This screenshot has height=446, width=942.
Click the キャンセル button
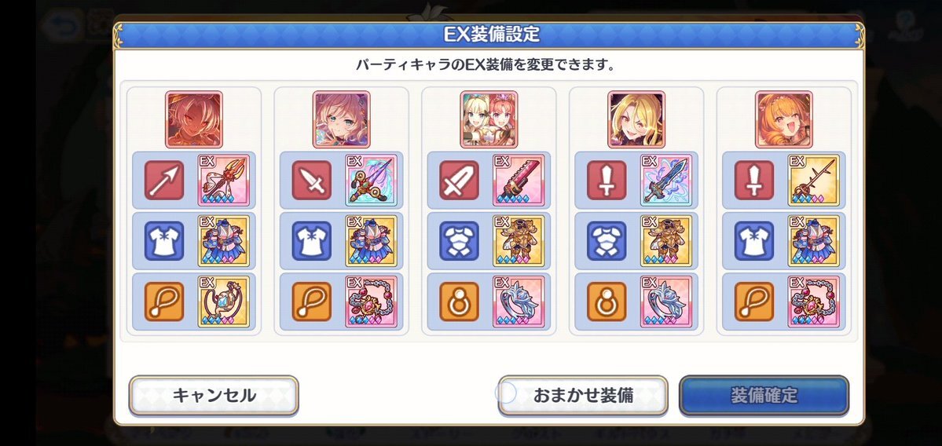[214, 396]
